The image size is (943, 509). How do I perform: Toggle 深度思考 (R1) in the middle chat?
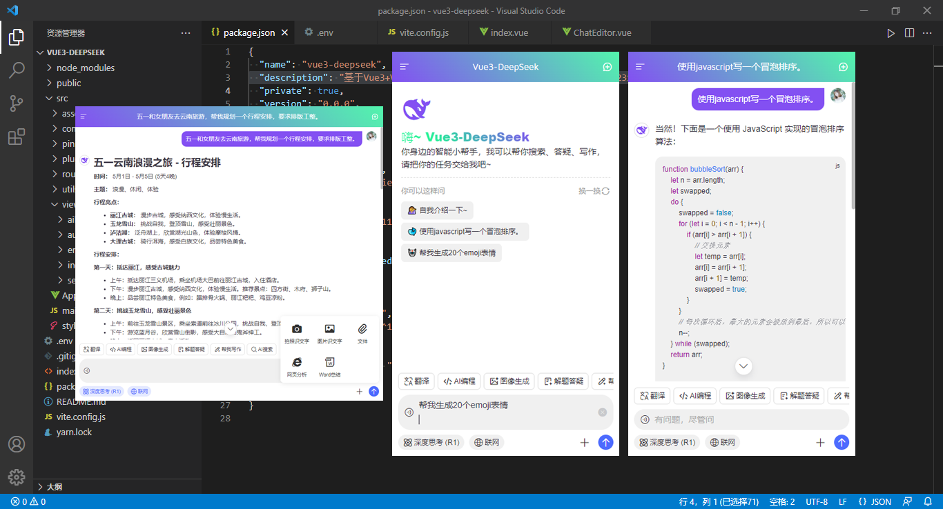[431, 443]
